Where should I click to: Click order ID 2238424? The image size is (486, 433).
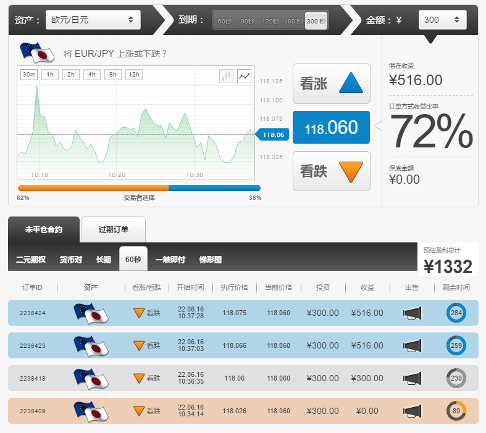pyautogui.click(x=33, y=313)
